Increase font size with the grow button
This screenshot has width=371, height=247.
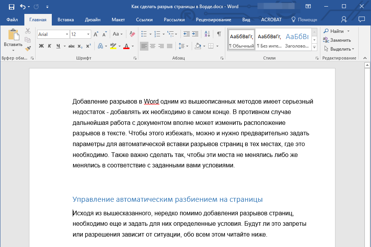coord(96,34)
